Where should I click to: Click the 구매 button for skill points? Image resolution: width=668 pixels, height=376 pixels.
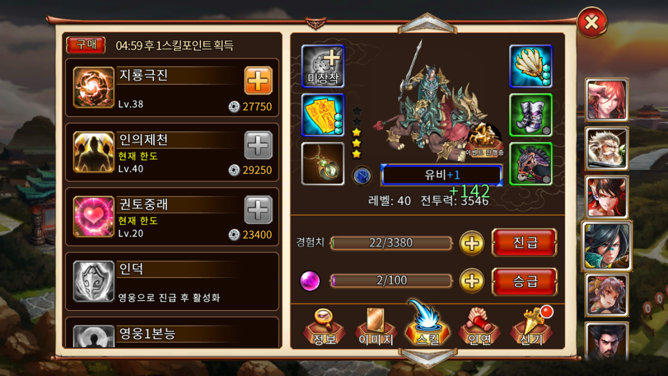[86, 45]
